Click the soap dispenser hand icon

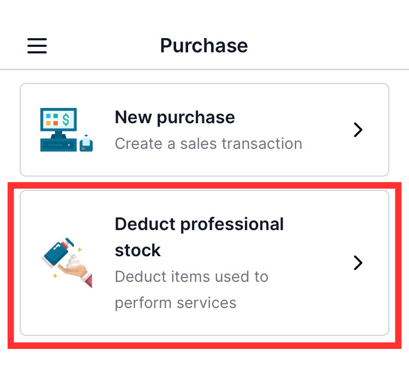coord(67,262)
